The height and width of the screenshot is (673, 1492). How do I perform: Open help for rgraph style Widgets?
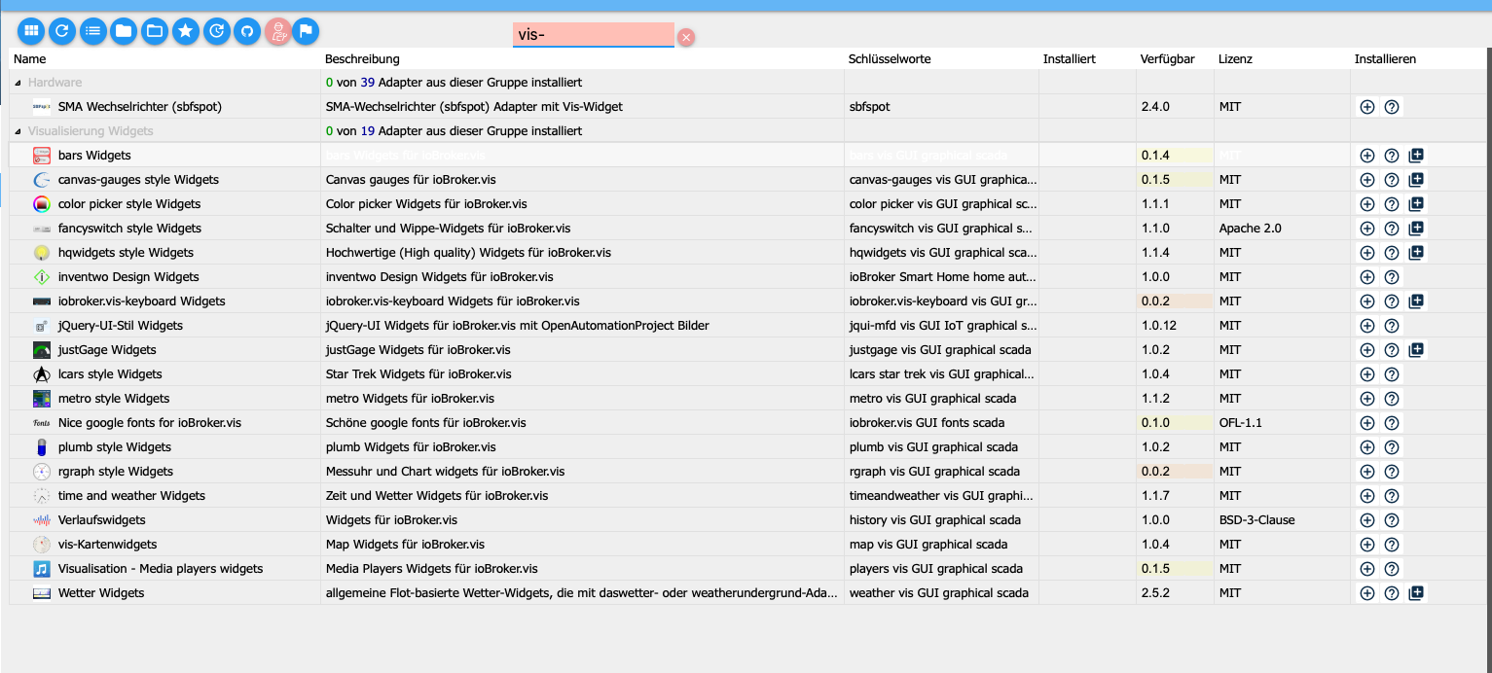pyautogui.click(x=1392, y=472)
